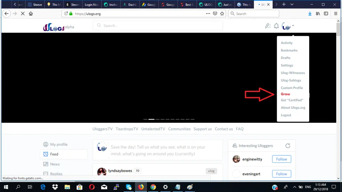Viewport: 342px width, 192px height.
Task: Click the Ulogs write post pencil icon
Action: pyautogui.click(x=268, y=26)
